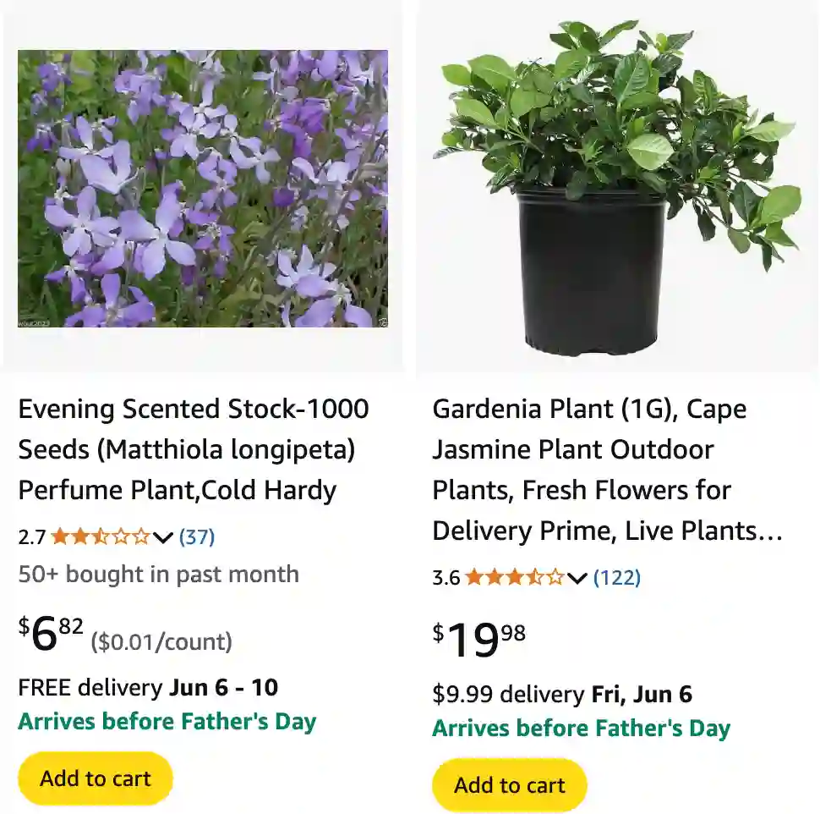820x814 pixels.
Task: Click the 3.6 rating number
Action: click(x=446, y=578)
